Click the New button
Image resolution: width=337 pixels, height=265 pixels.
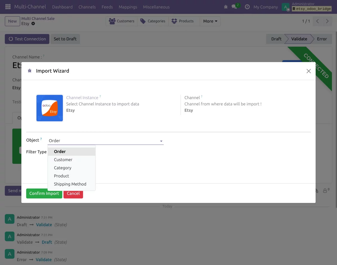(12, 21)
